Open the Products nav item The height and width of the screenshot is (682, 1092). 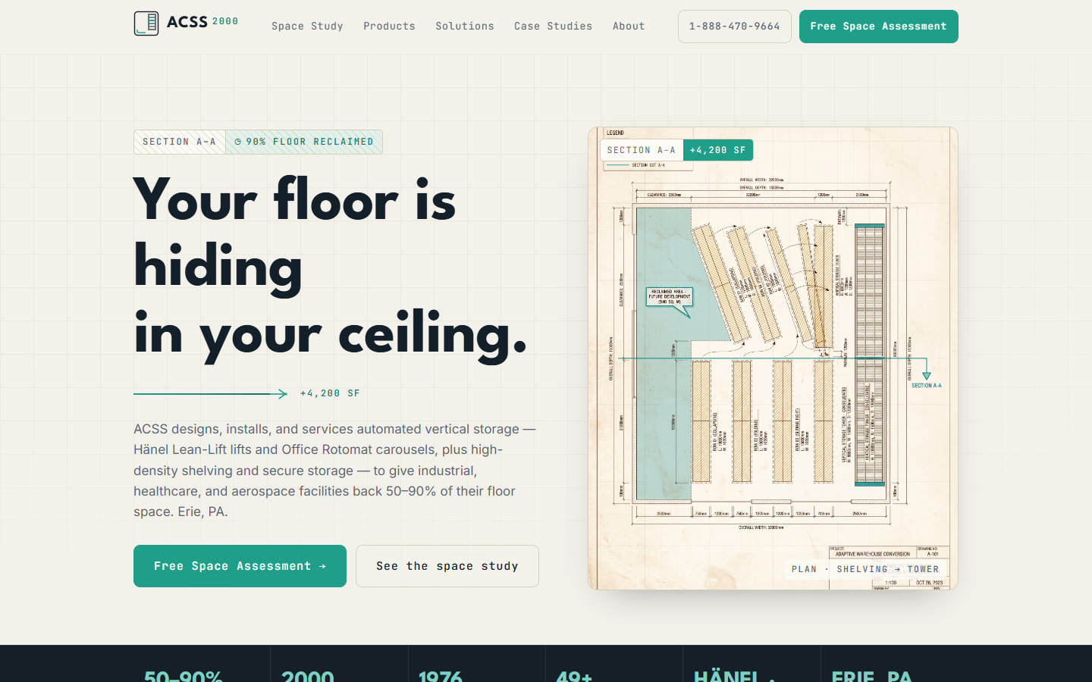(x=389, y=26)
